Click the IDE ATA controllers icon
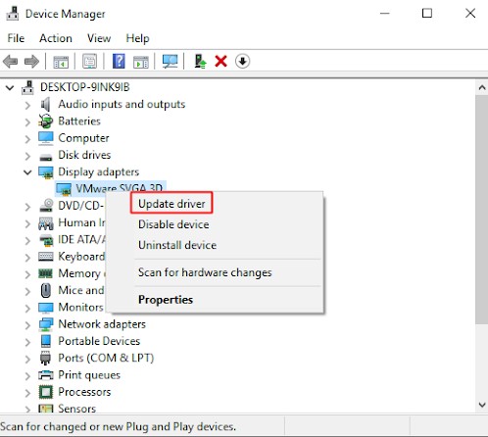 (x=46, y=240)
